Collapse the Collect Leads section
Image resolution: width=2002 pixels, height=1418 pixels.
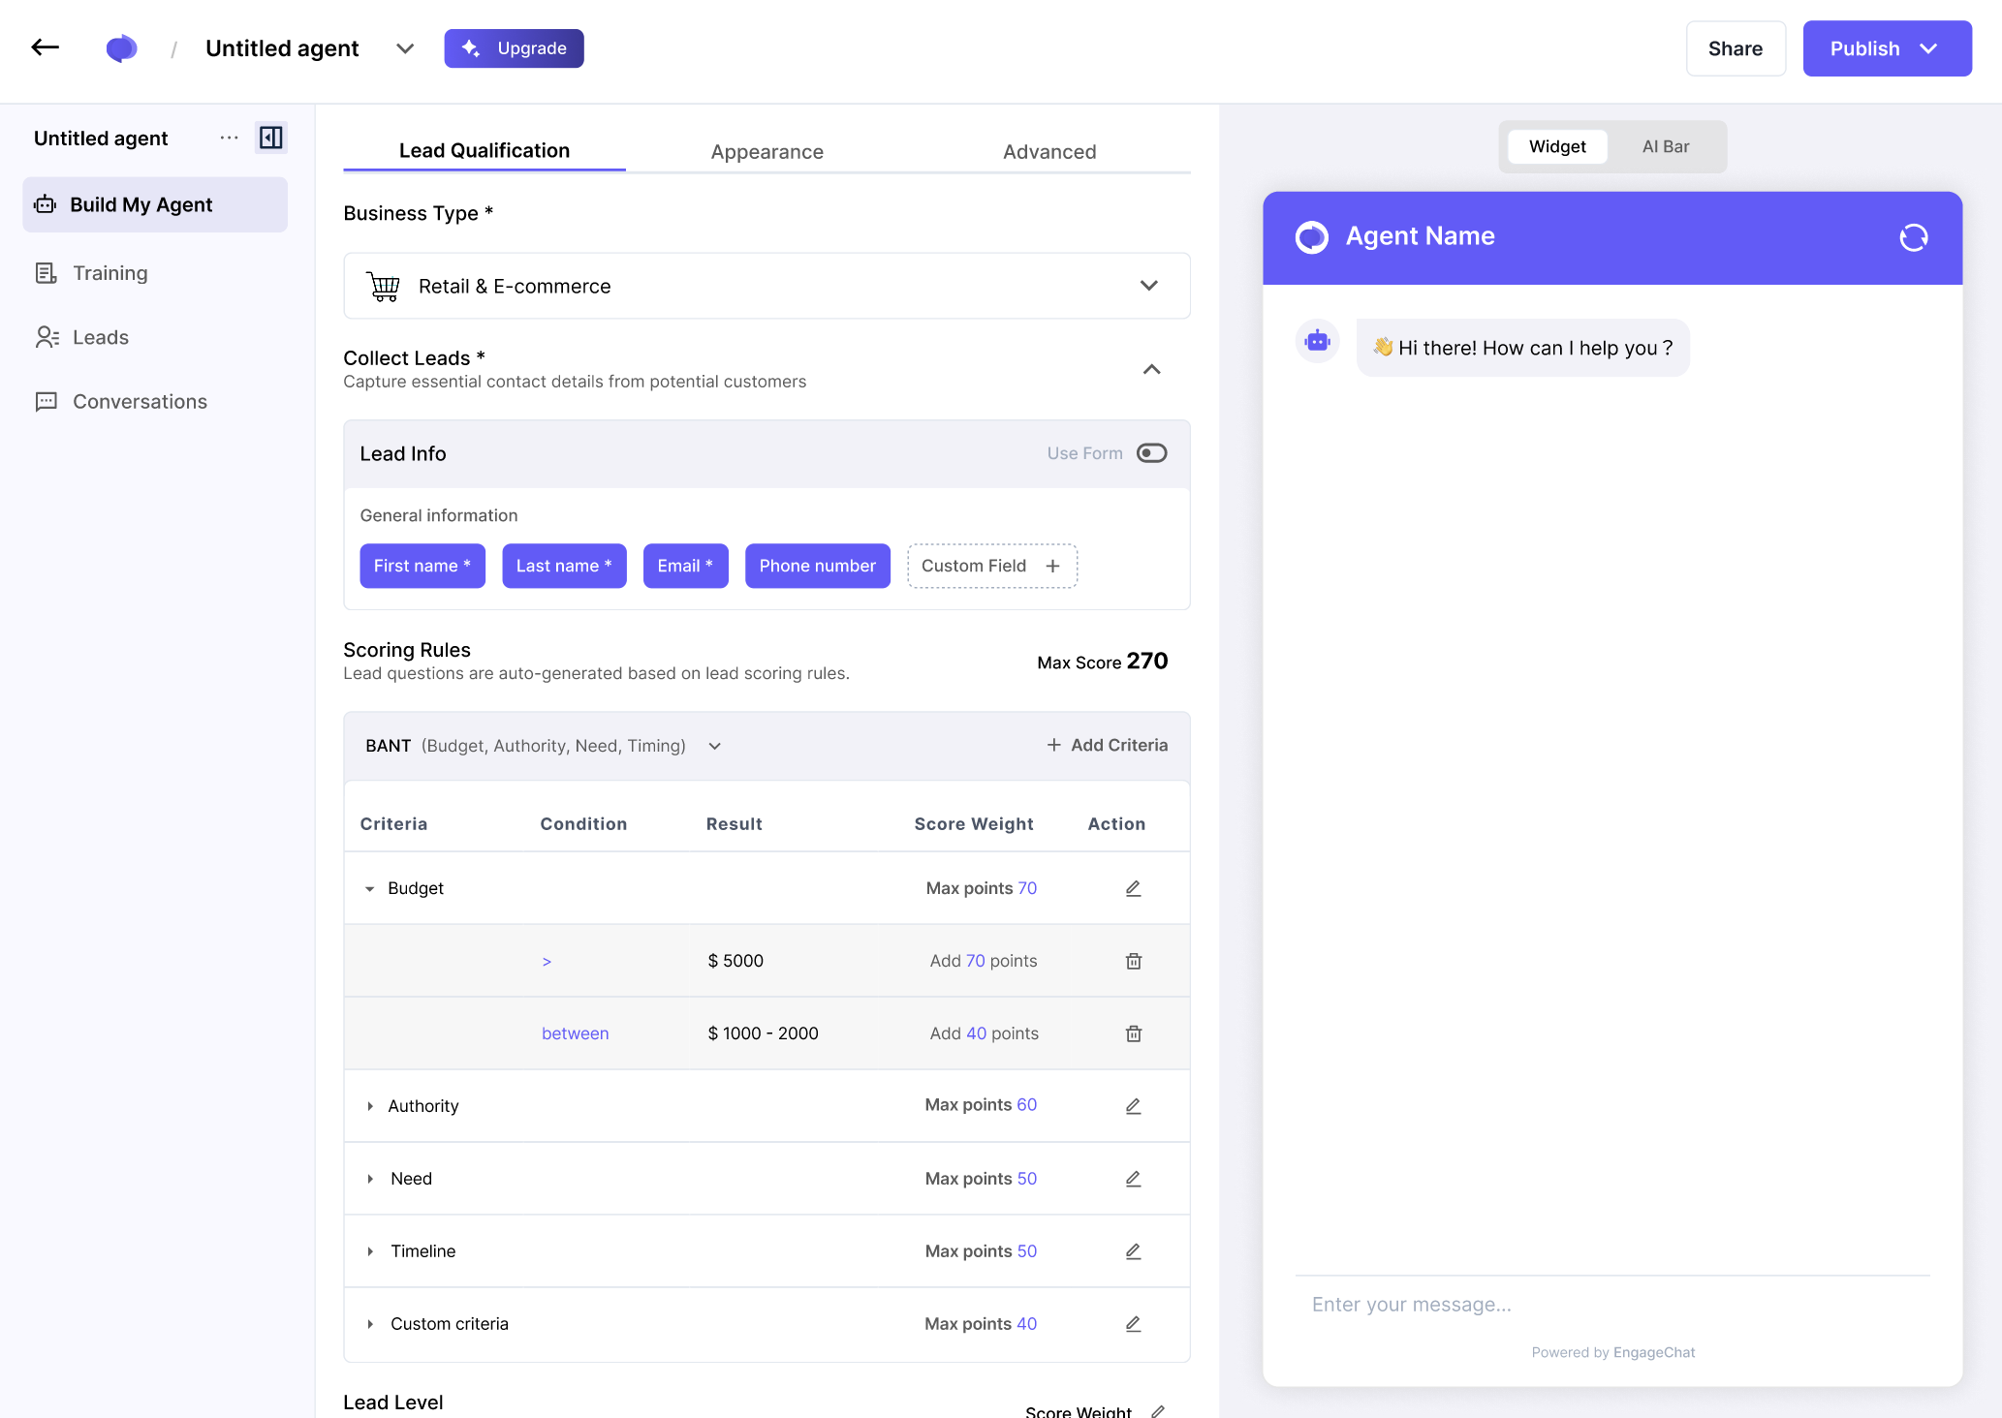[1151, 369]
